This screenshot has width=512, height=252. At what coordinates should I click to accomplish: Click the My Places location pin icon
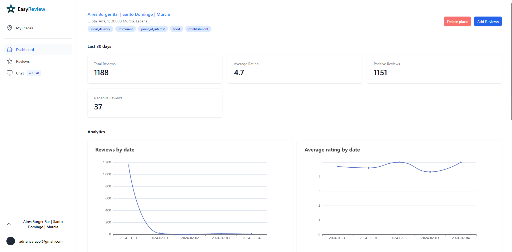pos(10,28)
